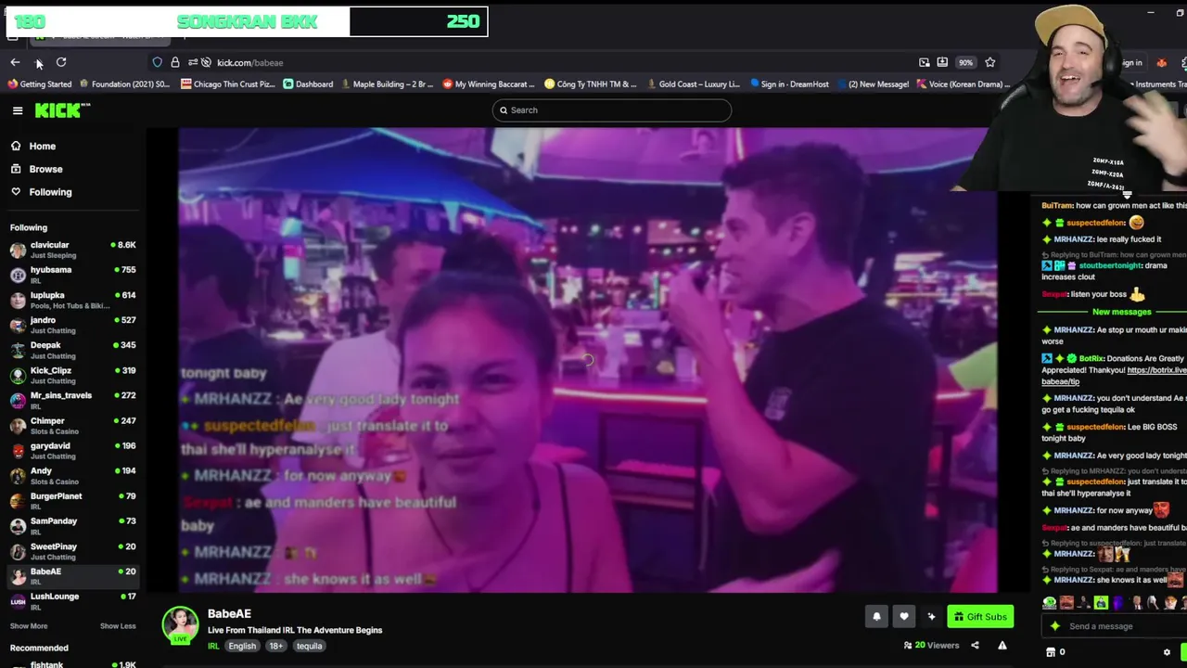Open the tracking protection shield icon
Viewport: 1187px width, 668px height.
(x=158, y=62)
